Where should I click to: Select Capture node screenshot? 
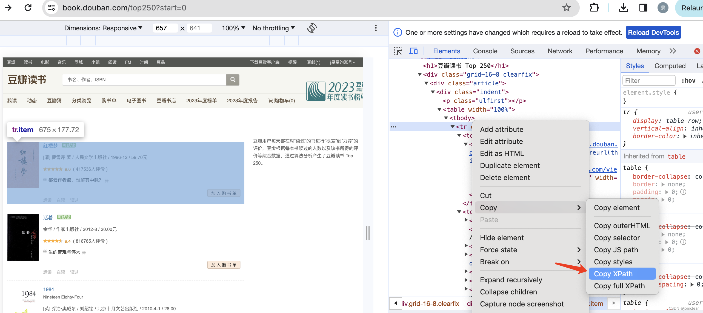[x=530, y=304]
